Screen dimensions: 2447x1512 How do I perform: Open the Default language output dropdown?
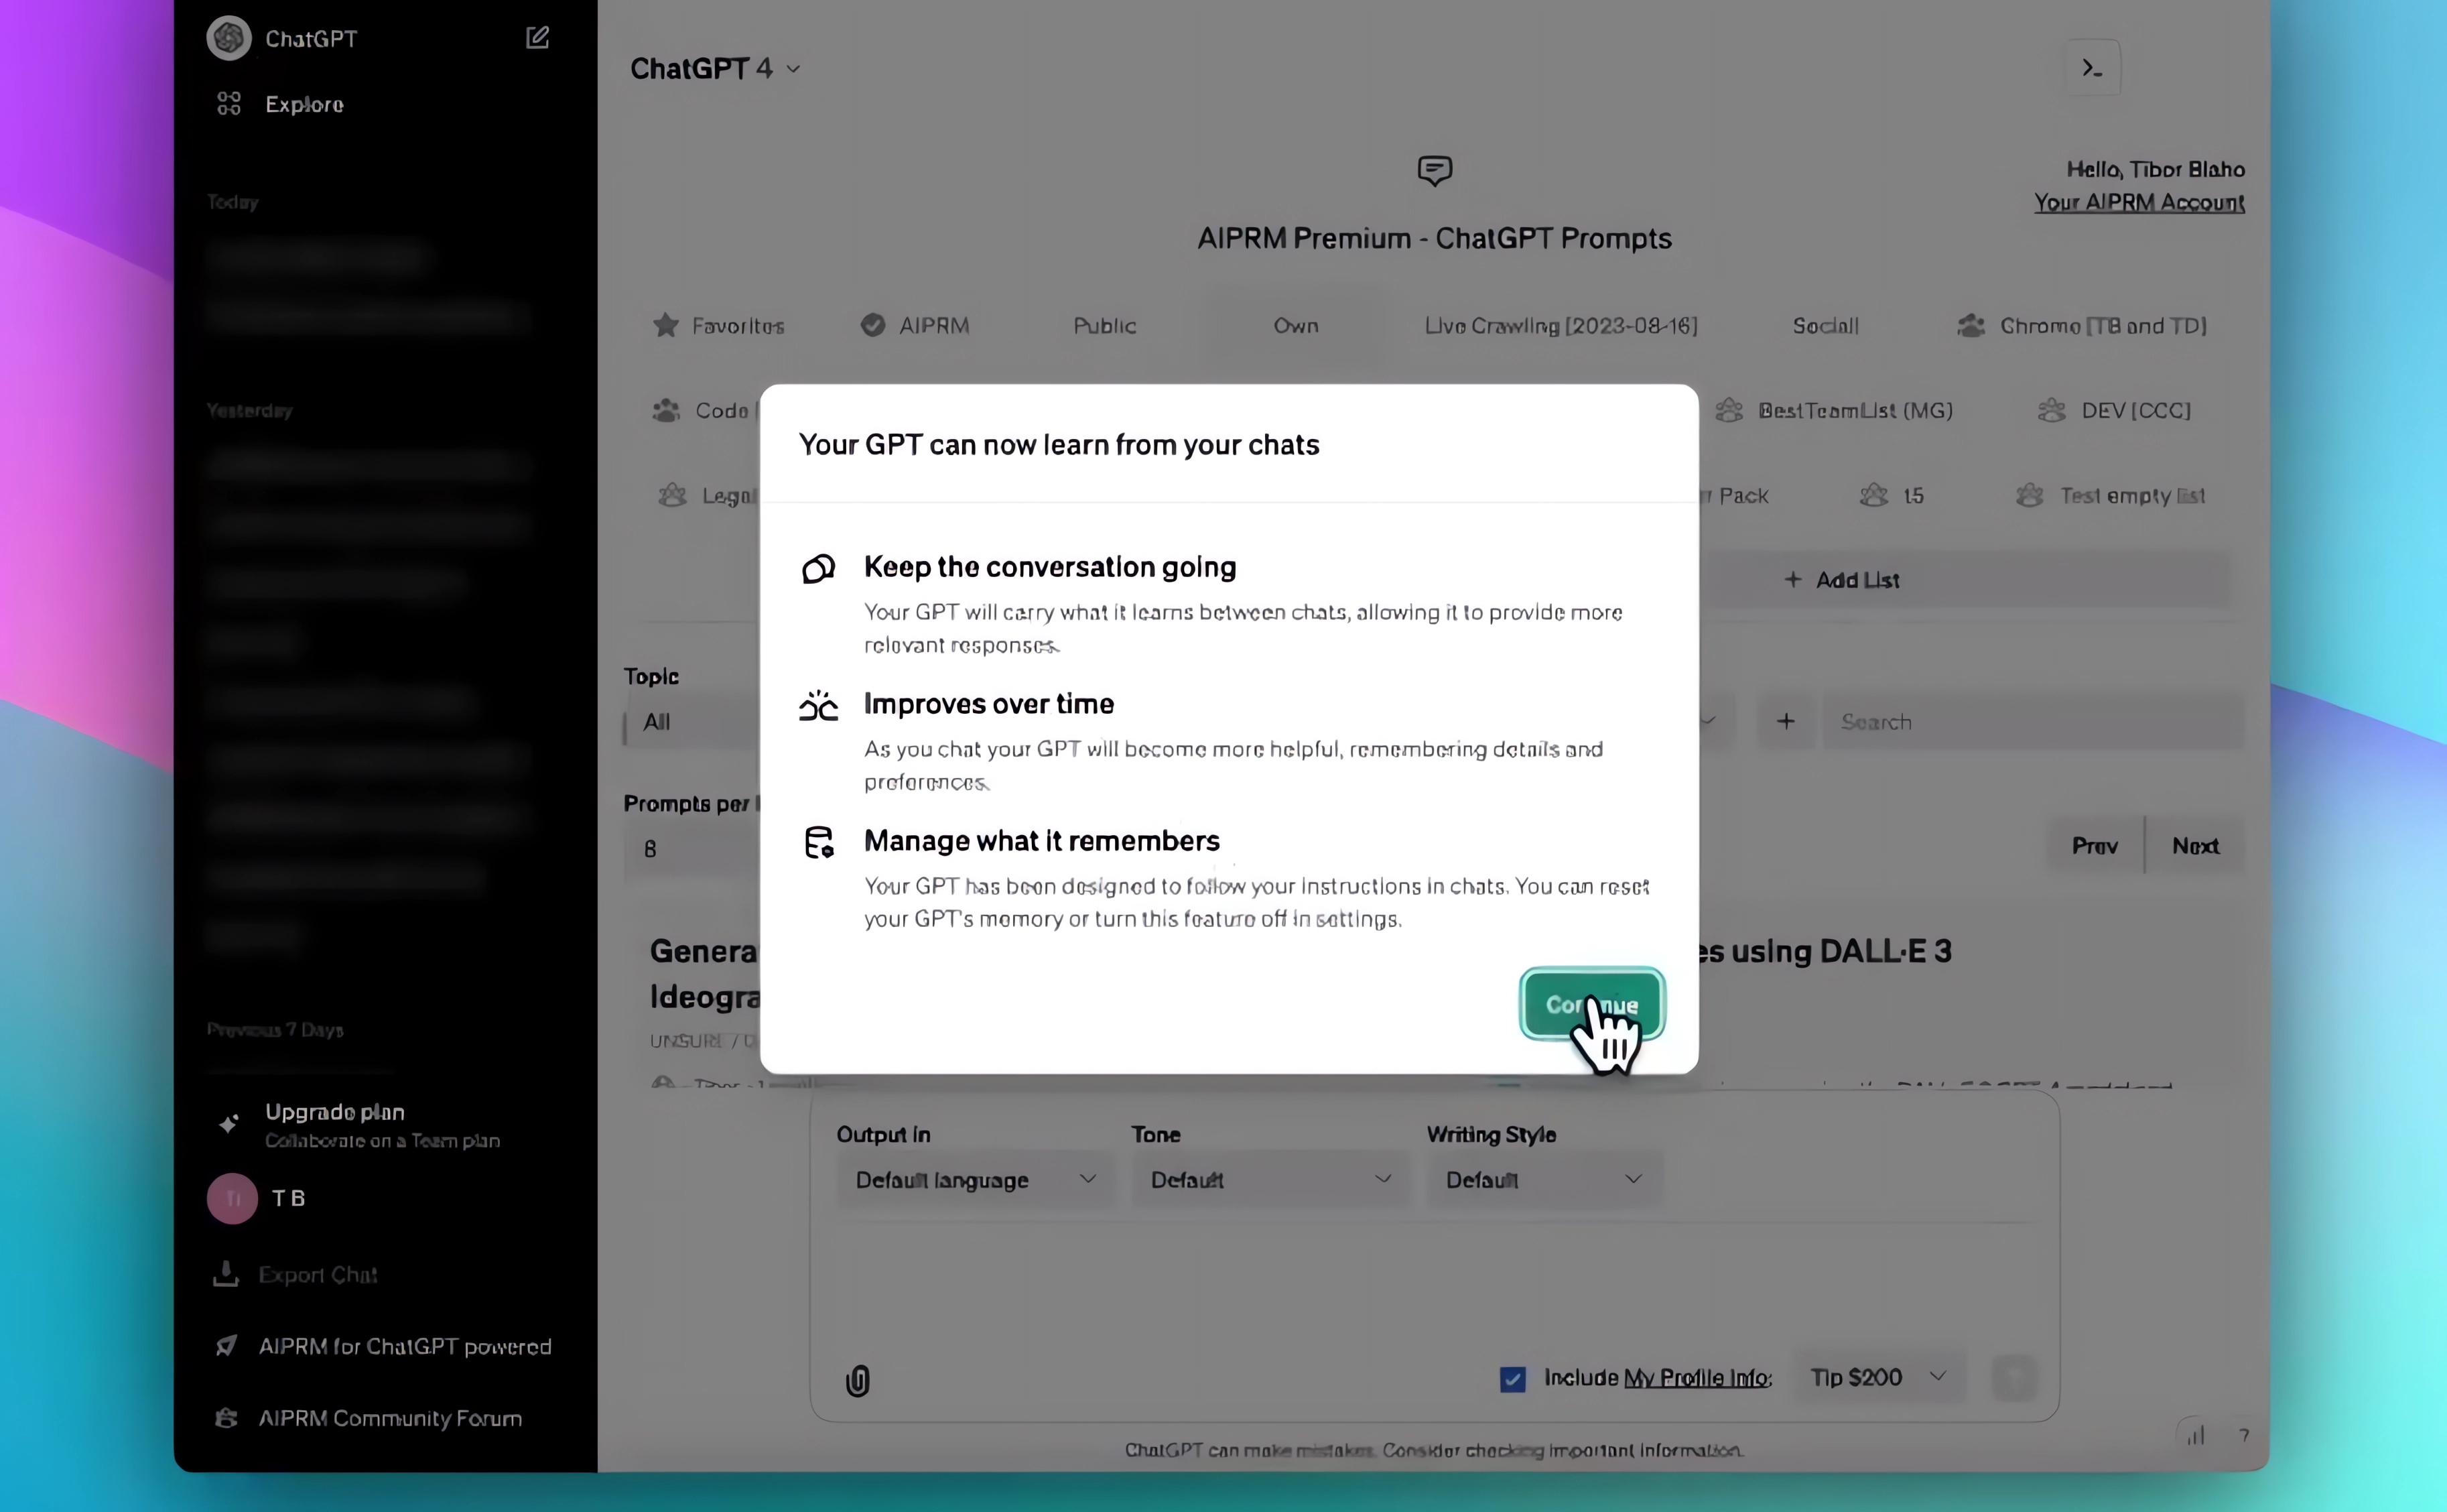974,1180
